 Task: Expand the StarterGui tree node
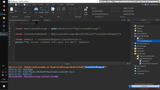click(132, 48)
